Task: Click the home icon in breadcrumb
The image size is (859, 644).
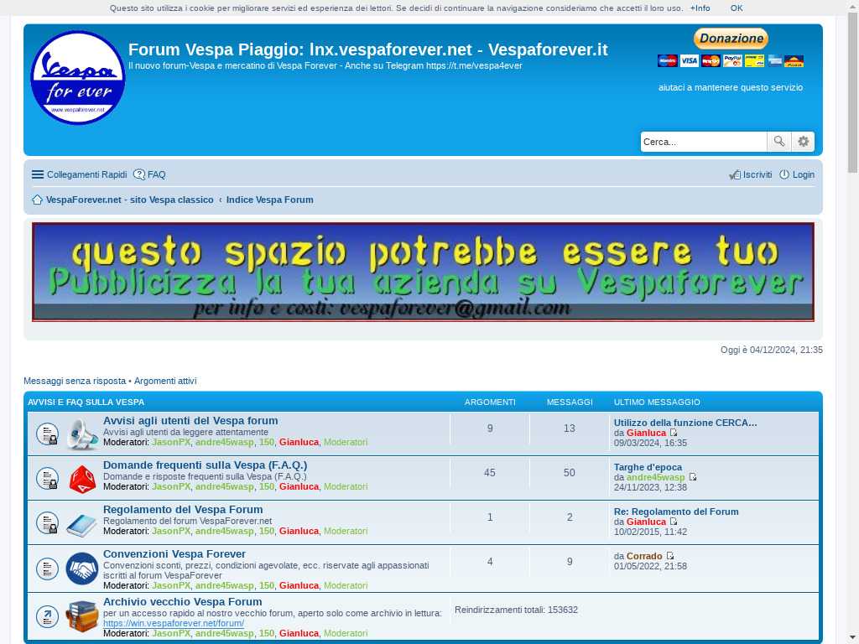Action: (x=37, y=200)
